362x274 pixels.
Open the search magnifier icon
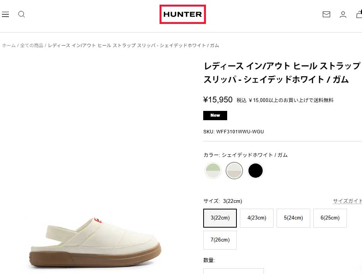[22, 14]
